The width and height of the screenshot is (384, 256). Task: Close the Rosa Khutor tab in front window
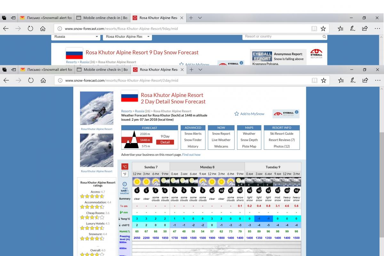[x=182, y=69]
